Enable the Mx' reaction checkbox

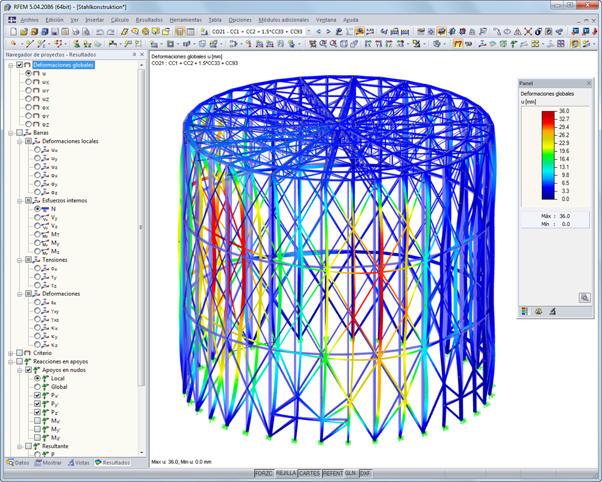click(37, 420)
